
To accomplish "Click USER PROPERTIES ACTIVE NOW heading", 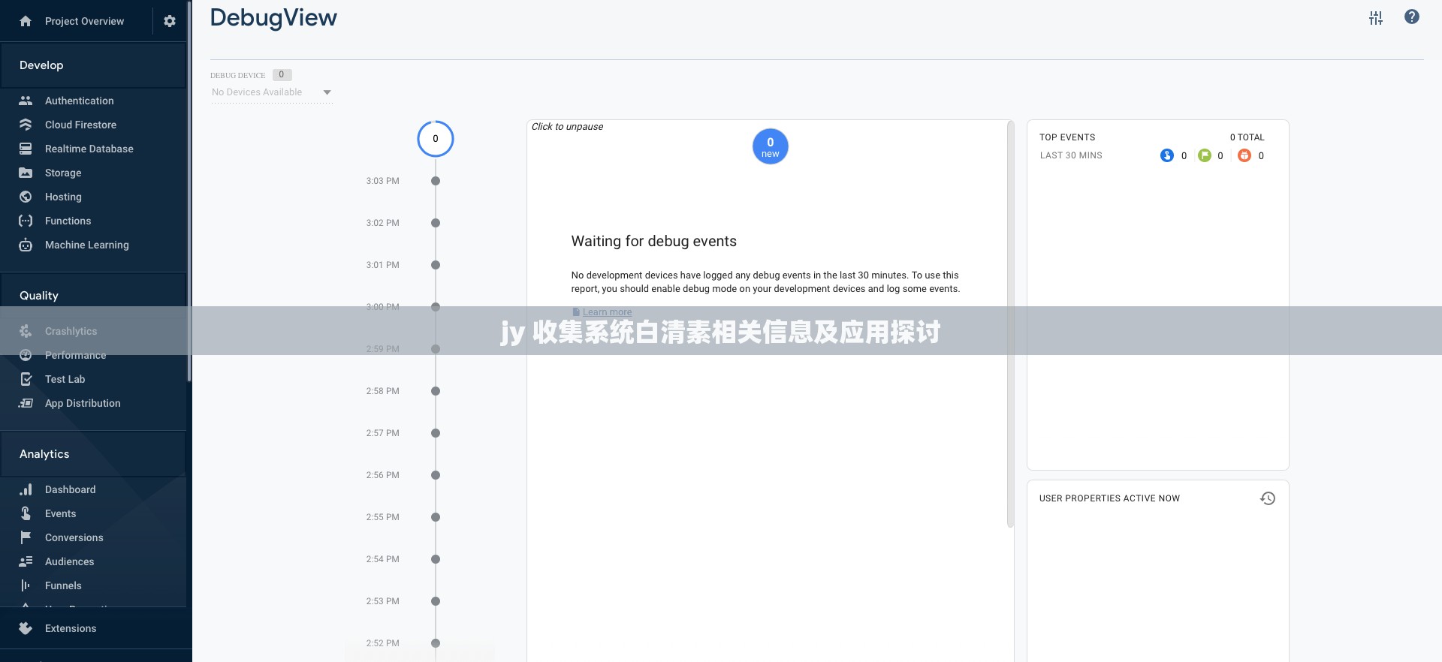I will coord(1109,498).
